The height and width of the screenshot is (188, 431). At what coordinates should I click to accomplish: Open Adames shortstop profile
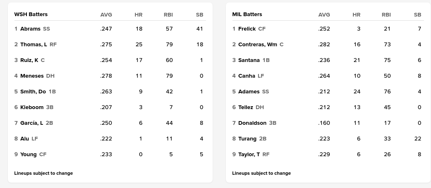[249, 92]
